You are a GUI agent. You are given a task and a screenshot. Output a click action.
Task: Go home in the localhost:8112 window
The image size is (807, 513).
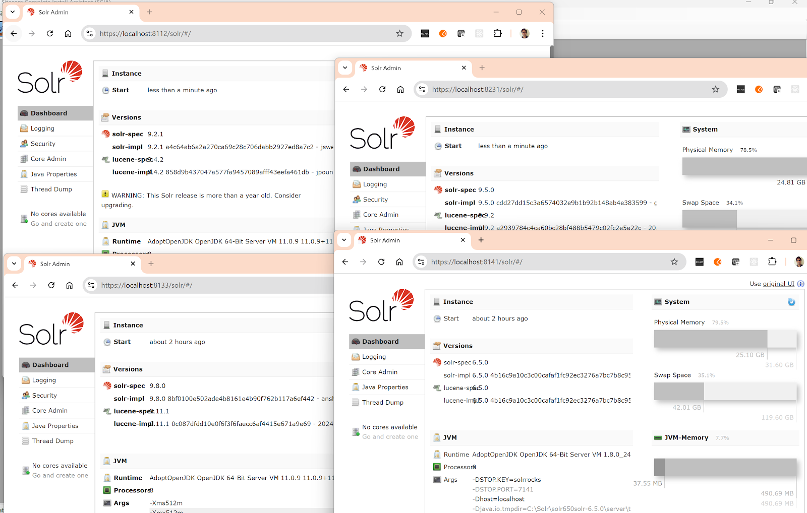pos(68,33)
